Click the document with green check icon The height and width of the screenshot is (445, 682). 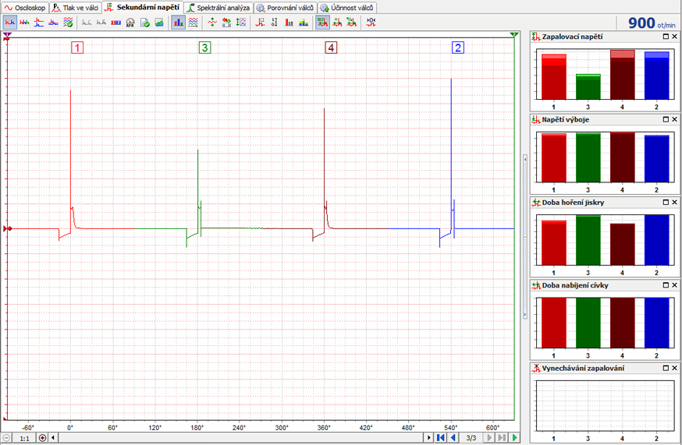(x=144, y=23)
